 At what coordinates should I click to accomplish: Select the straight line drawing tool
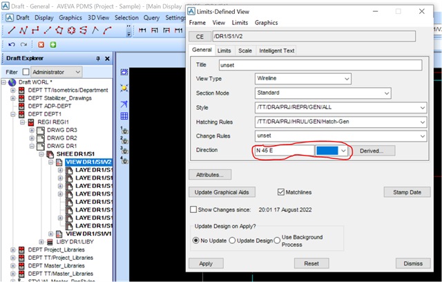[12, 30]
